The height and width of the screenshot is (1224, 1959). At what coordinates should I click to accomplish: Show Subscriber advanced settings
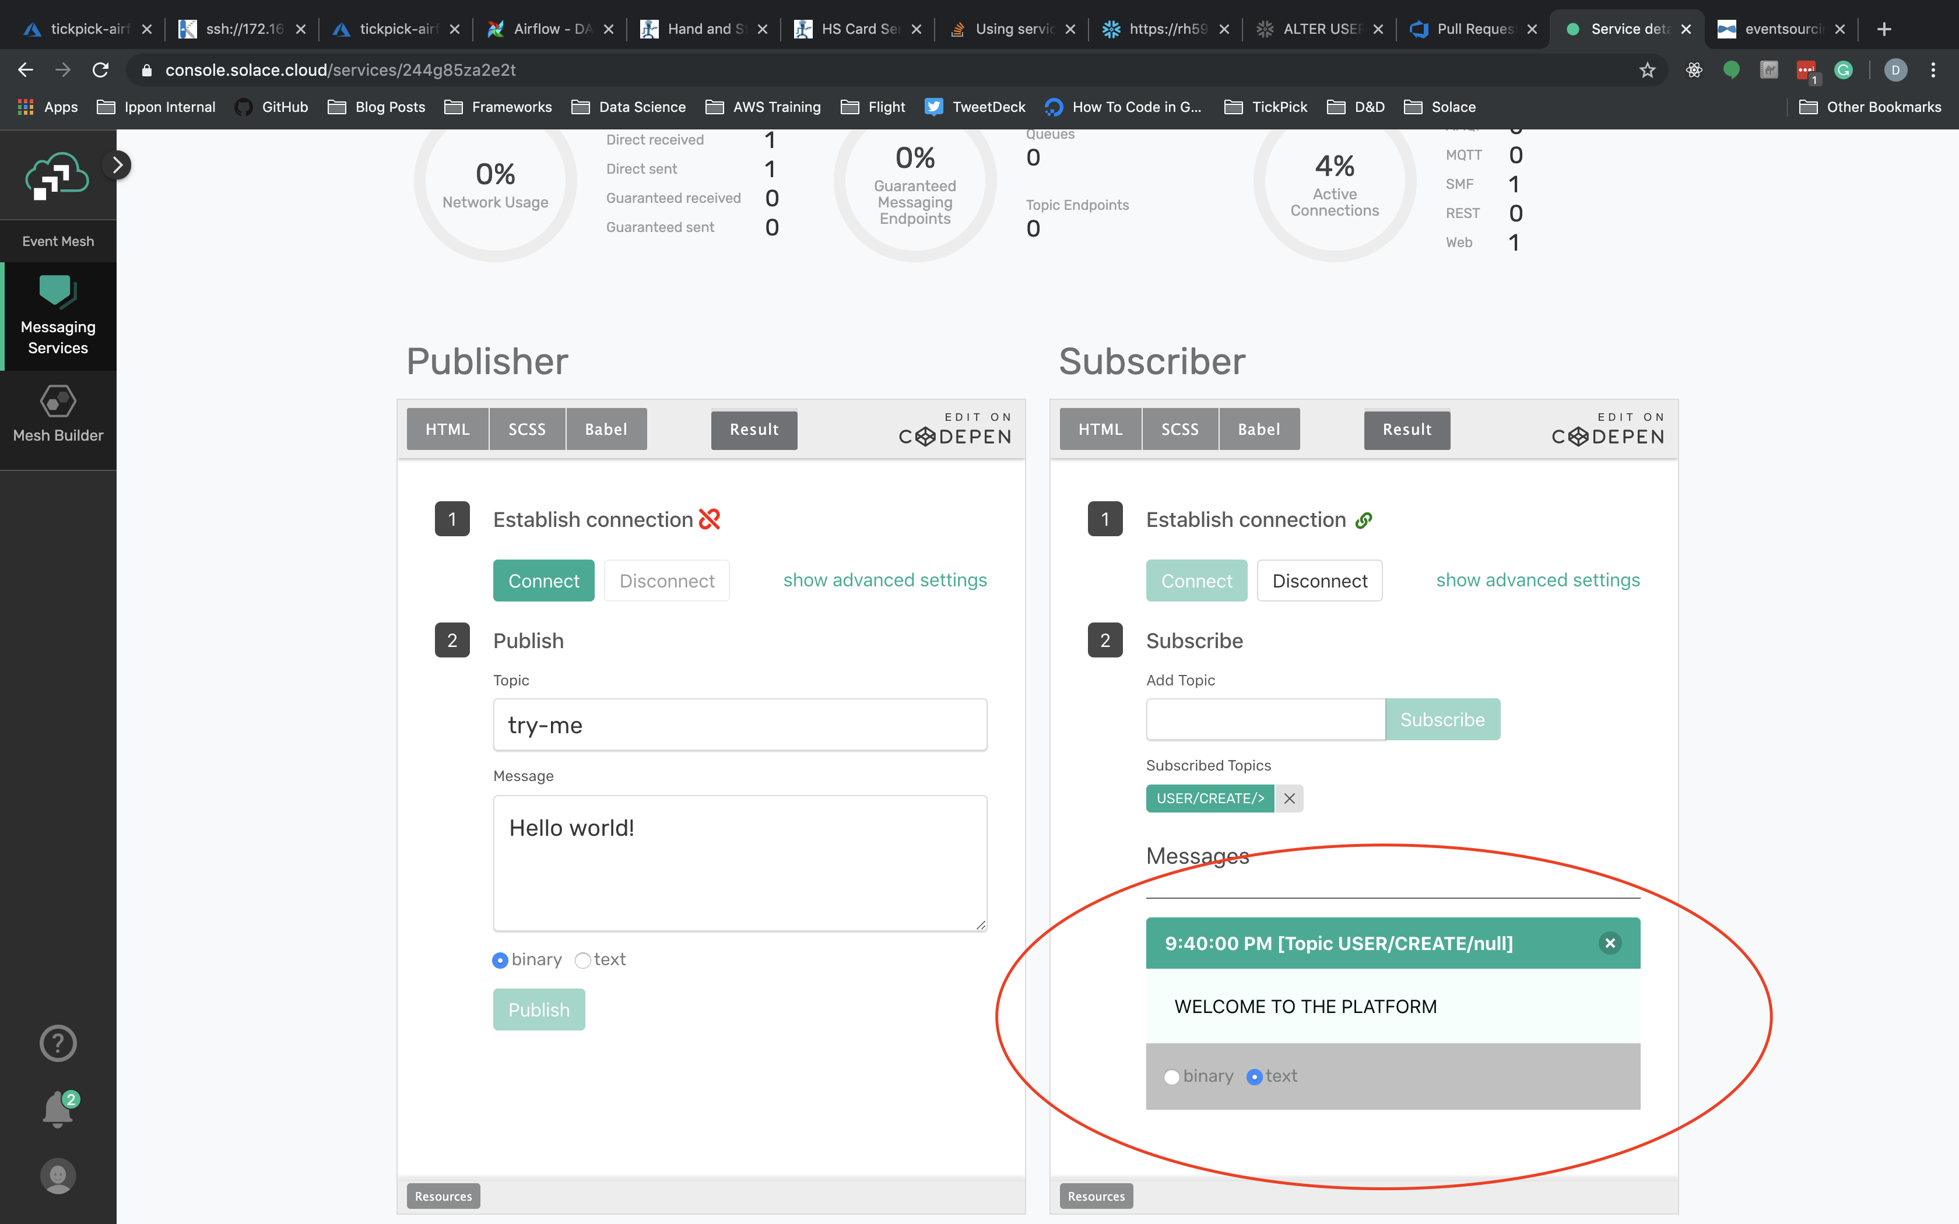click(1537, 581)
